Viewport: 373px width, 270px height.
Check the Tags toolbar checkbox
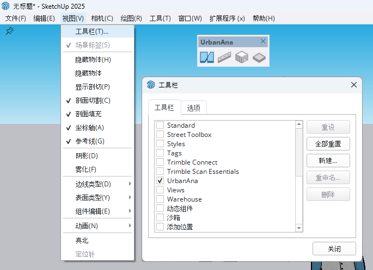pos(160,153)
